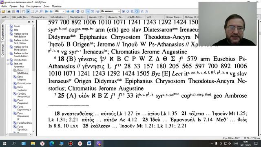The width and height of the screenshot is (261, 147).
Task: Click the Print toolbar icon
Action: coord(9,11)
